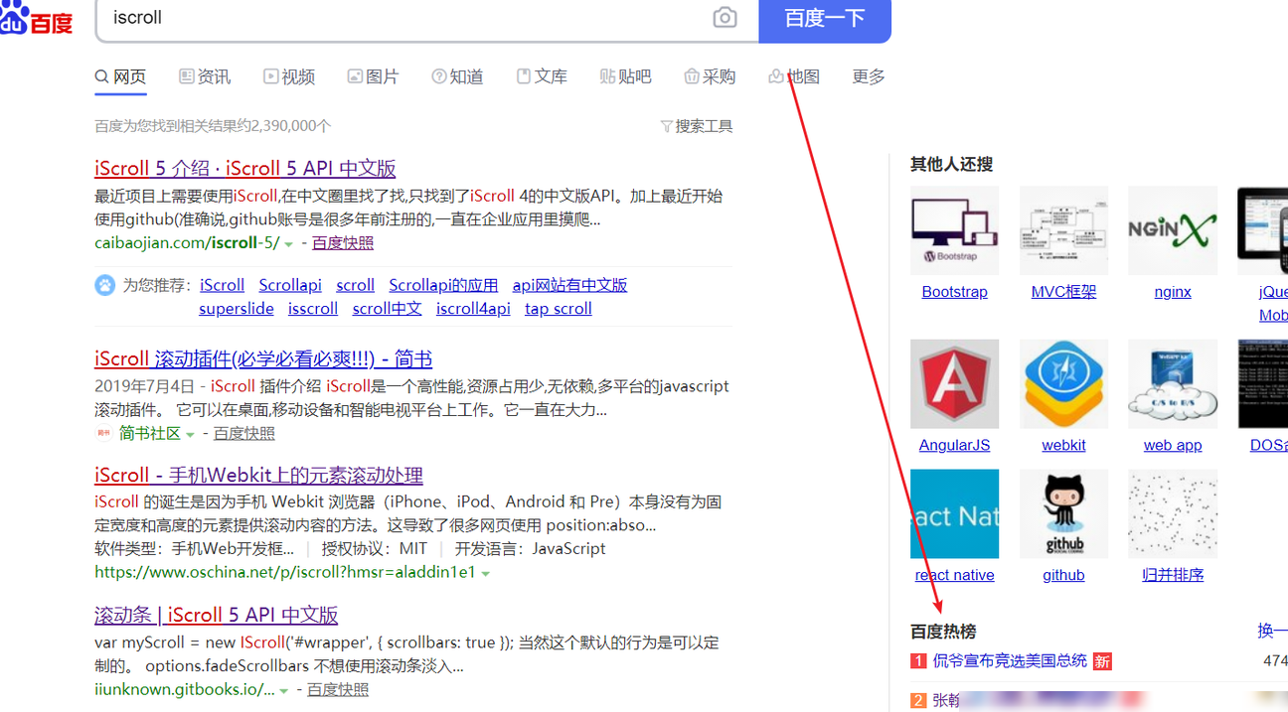Click the webkit compass icon thumbnail
The width and height of the screenshot is (1288, 712).
tap(1063, 383)
